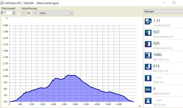Maximize the Höhenprofil window
The height and width of the screenshot is (108, 183).
(x=174, y=3)
